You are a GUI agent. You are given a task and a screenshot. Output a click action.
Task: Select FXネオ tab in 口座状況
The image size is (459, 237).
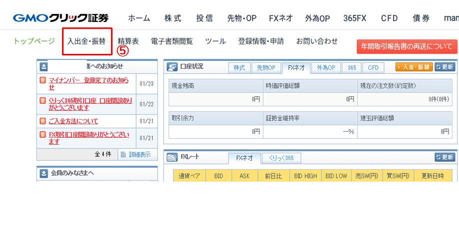[x=296, y=68]
